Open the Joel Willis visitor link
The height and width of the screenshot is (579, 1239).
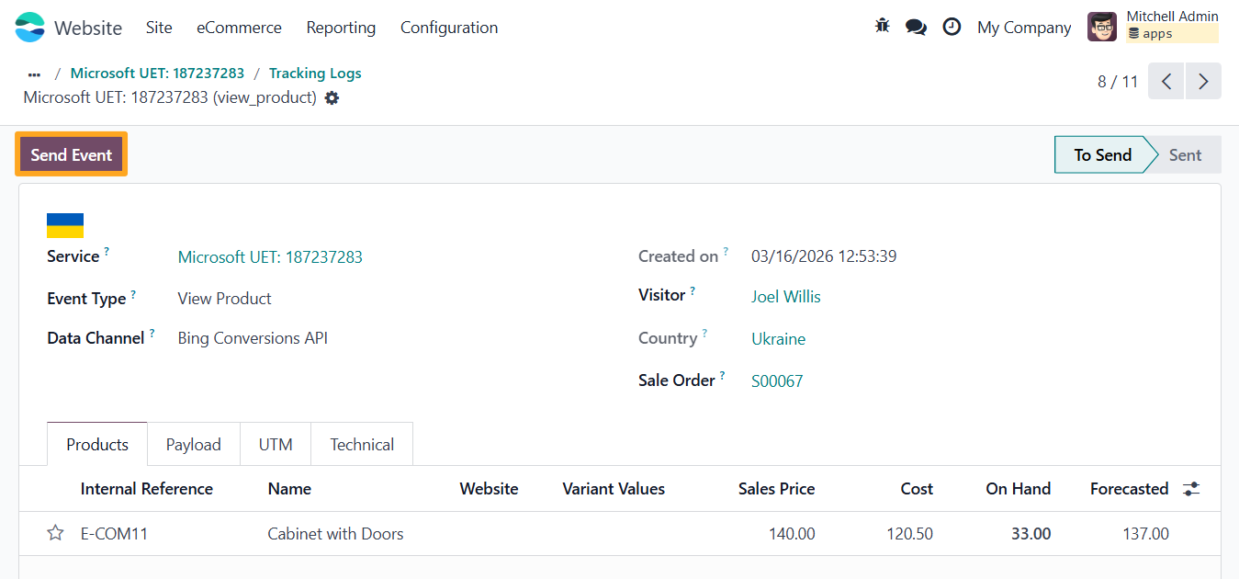click(x=785, y=297)
